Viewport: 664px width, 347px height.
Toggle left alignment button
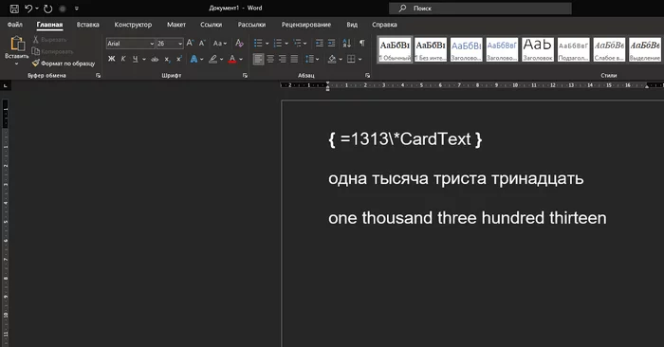tap(258, 59)
